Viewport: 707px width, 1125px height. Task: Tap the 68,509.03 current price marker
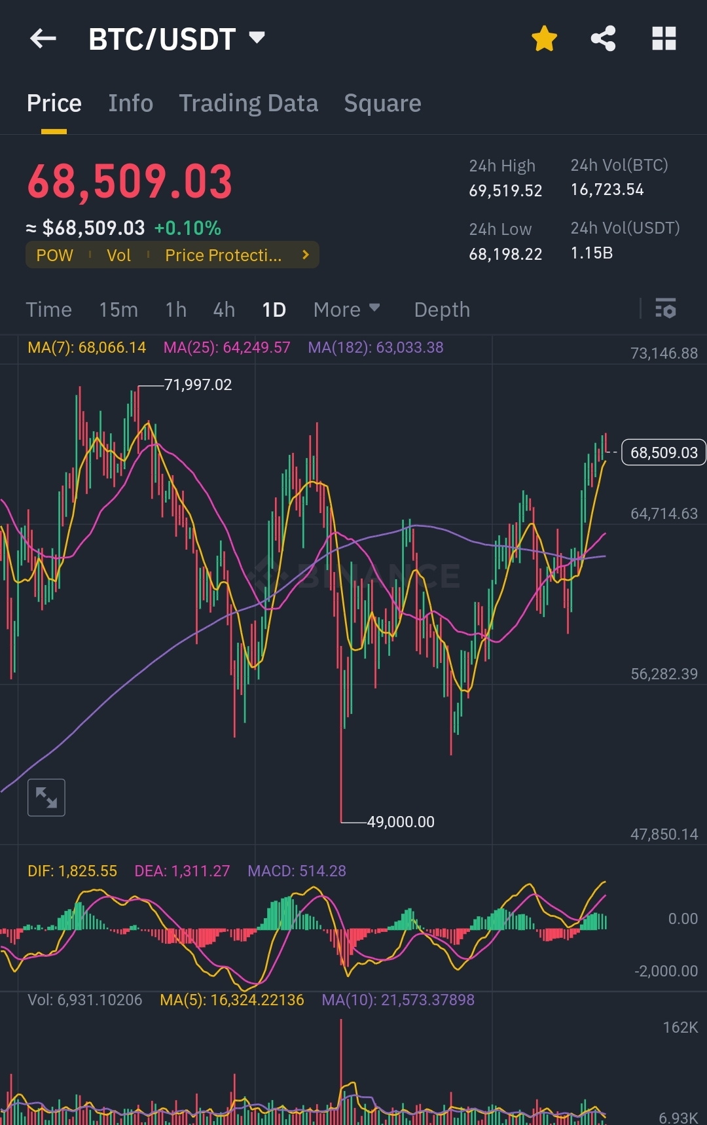663,452
